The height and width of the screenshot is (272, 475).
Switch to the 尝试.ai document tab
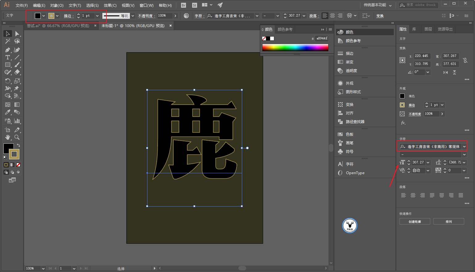tap(58, 26)
